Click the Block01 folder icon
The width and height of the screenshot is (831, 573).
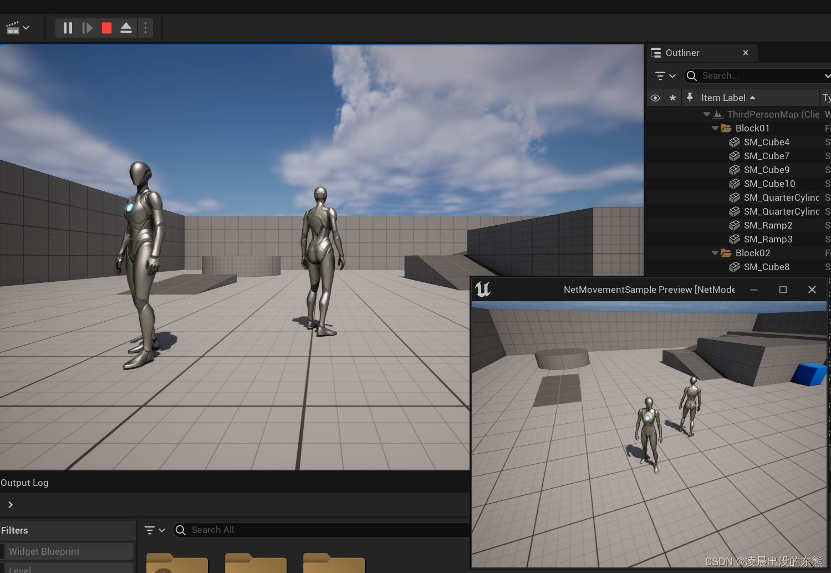click(x=726, y=128)
